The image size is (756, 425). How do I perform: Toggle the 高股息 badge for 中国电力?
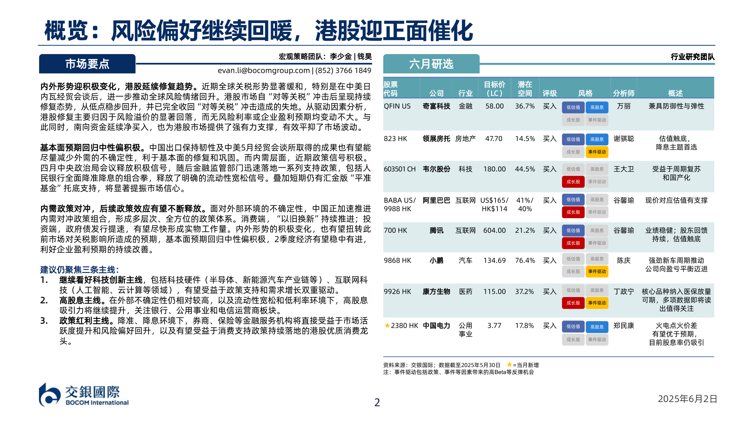[x=597, y=327]
